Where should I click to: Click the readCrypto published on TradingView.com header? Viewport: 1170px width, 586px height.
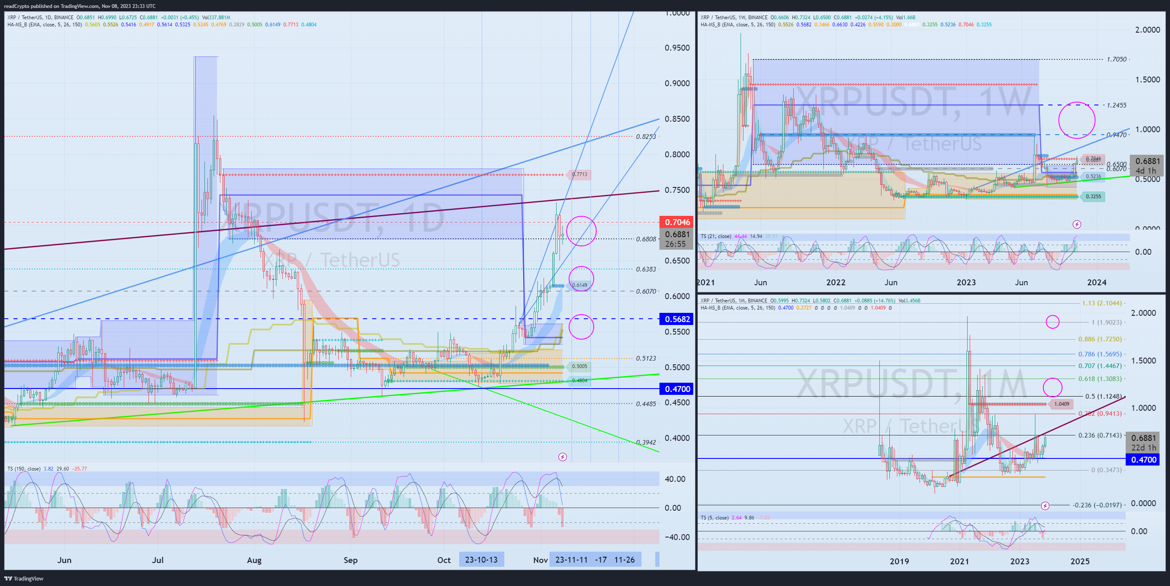click(x=79, y=6)
